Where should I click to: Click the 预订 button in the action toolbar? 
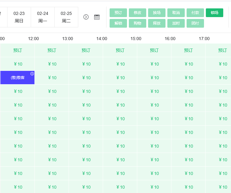click(118, 13)
